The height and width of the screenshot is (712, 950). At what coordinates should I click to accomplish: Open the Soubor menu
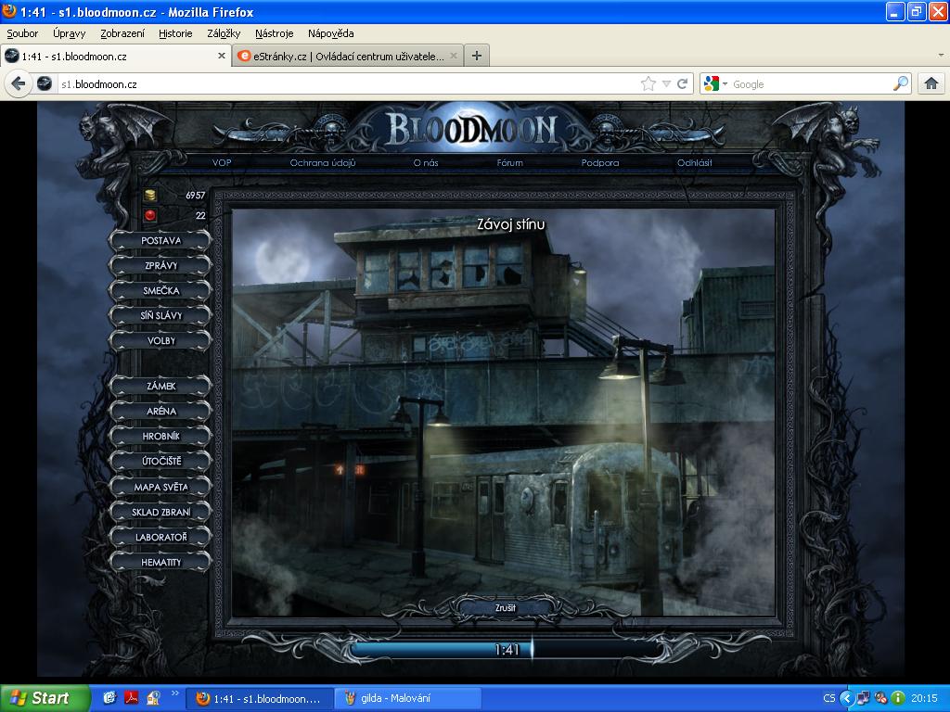coord(22,33)
